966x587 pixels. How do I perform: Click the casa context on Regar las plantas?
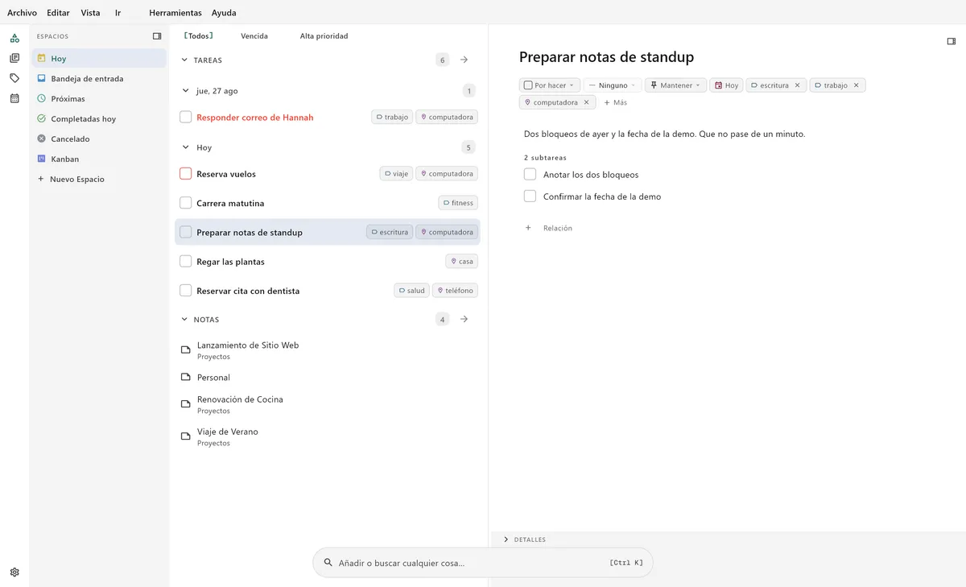click(x=461, y=262)
